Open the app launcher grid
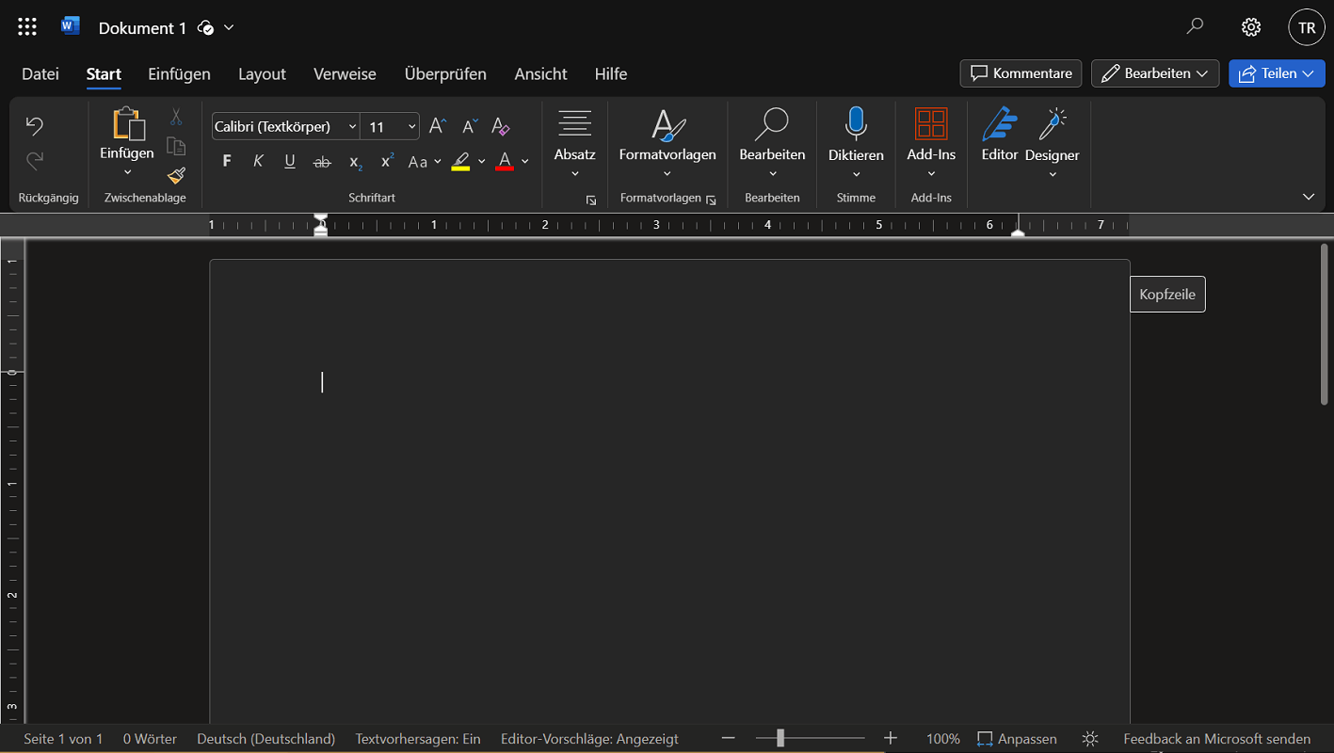The height and width of the screenshot is (753, 1334). click(x=27, y=27)
